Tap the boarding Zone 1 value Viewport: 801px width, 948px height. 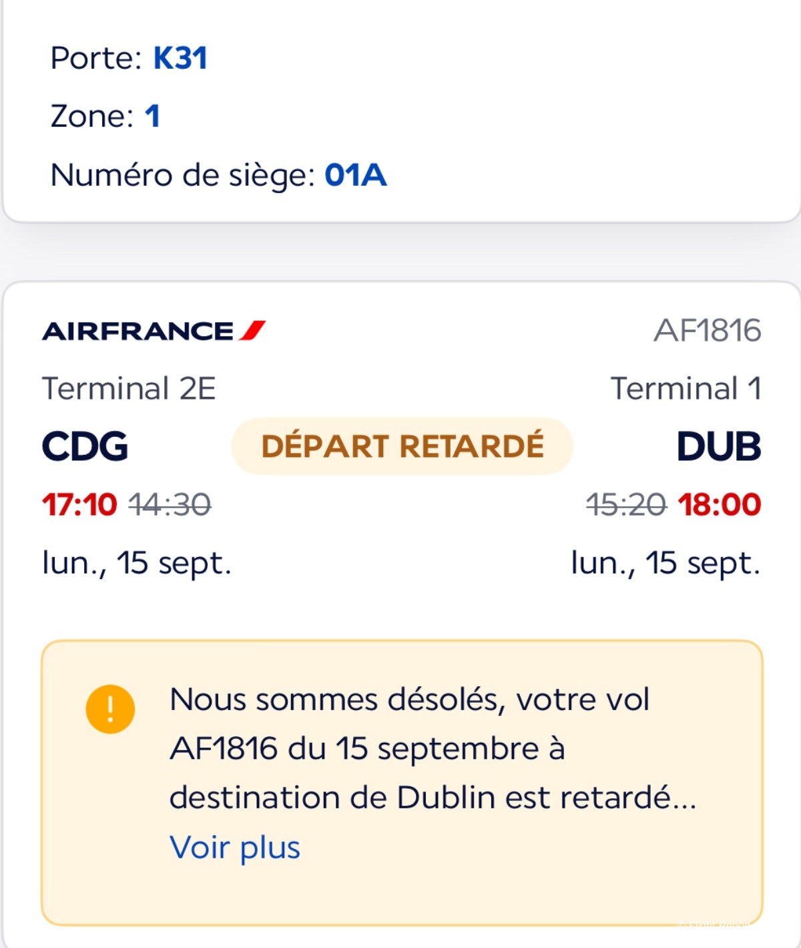152,116
